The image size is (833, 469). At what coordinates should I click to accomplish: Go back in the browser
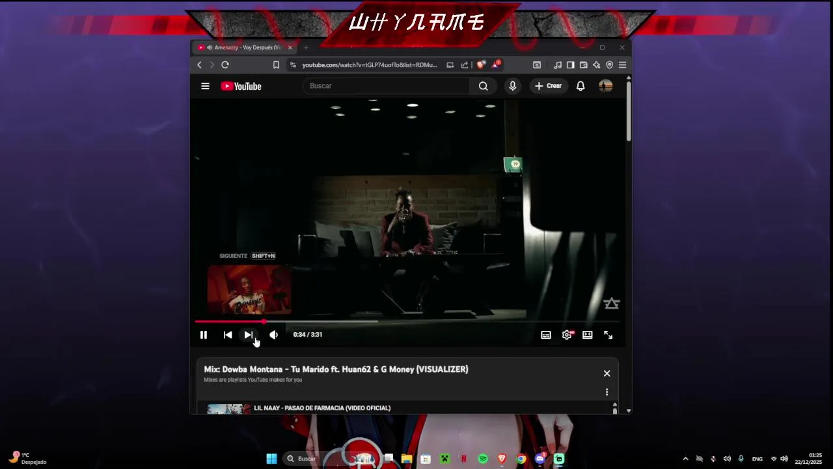199,65
